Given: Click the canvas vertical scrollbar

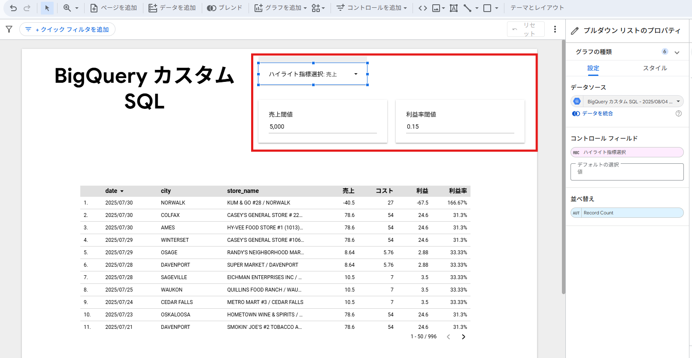Looking at the screenshot, I should [563, 167].
